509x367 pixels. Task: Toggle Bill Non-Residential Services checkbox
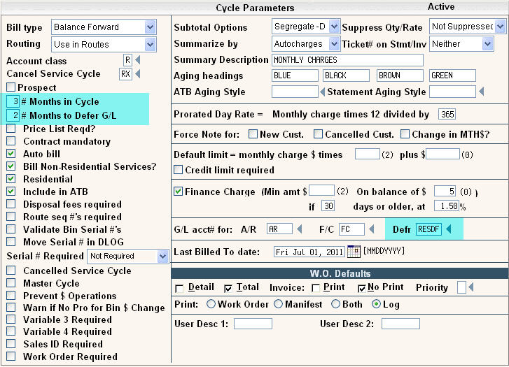click(11, 166)
